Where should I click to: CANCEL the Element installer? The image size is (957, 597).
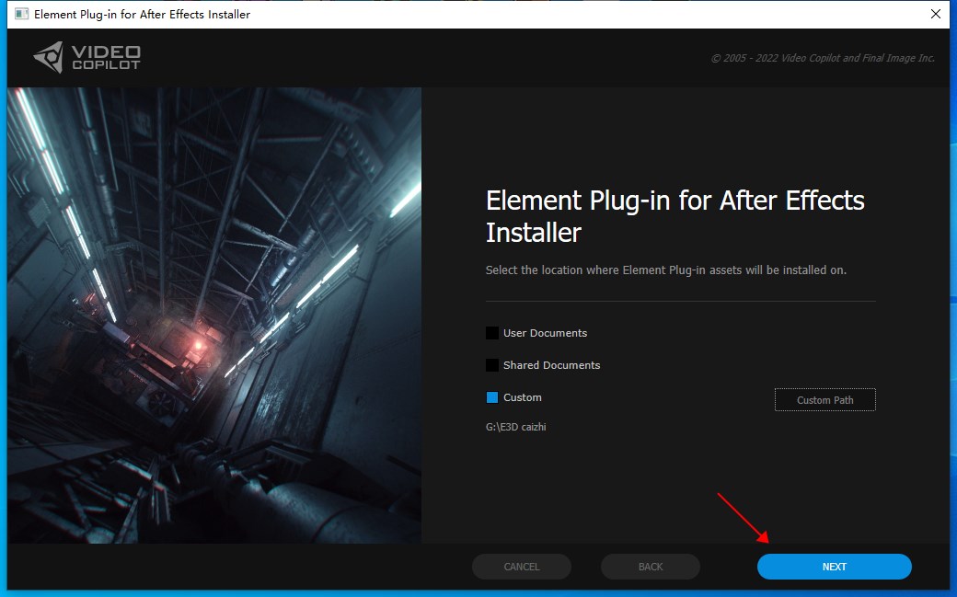(522, 567)
